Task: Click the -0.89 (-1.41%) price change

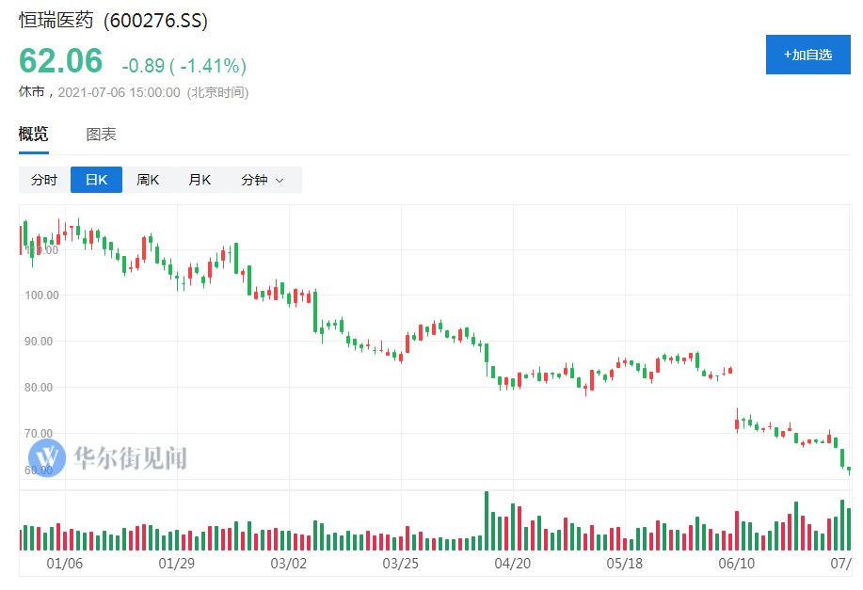Action: (x=184, y=66)
